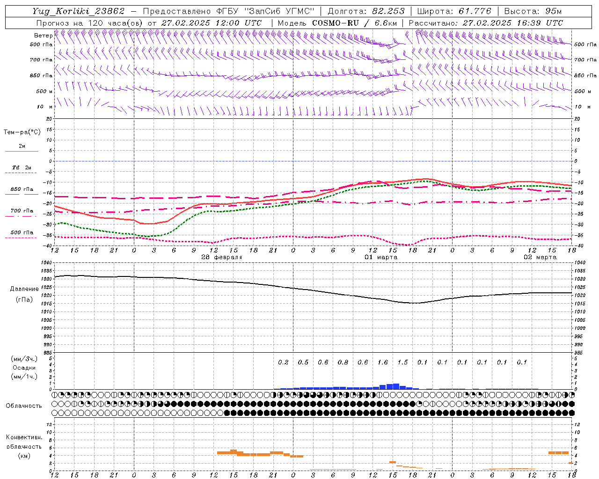The image size is (599, 479).
Task: Click the (мм/1ч.) unit label
Action: (24, 377)
